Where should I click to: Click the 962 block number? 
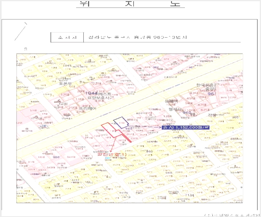pyautogui.click(x=156, y=67)
